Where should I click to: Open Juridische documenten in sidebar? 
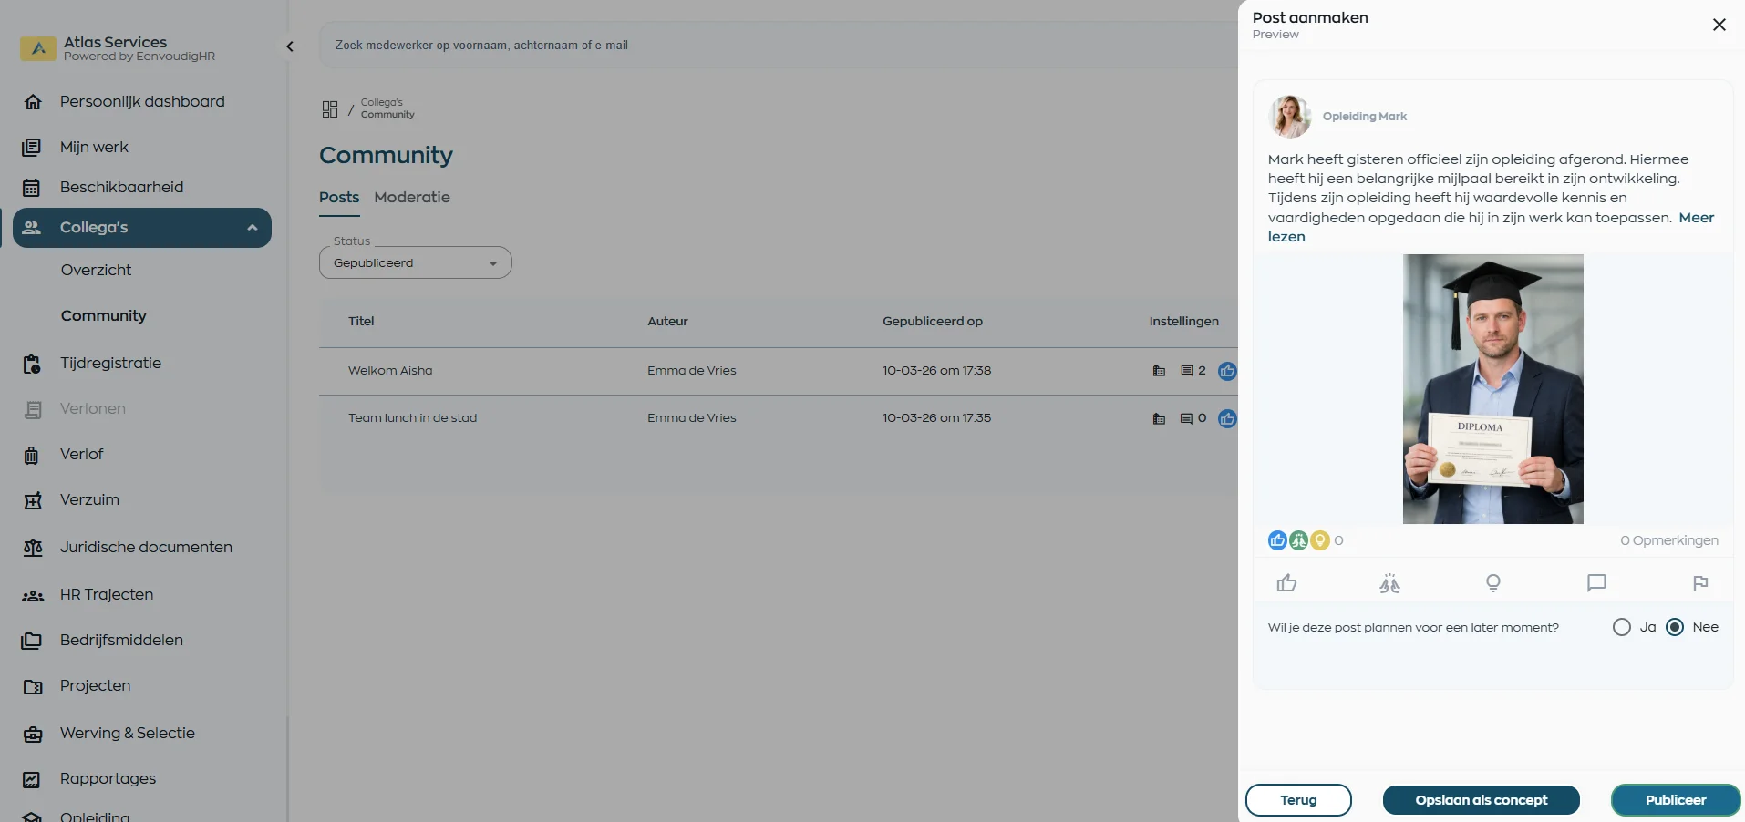point(146,548)
